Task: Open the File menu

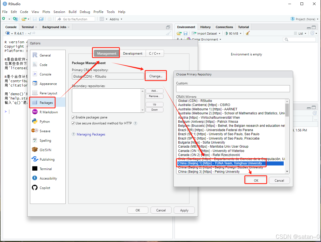Action: tap(5, 12)
